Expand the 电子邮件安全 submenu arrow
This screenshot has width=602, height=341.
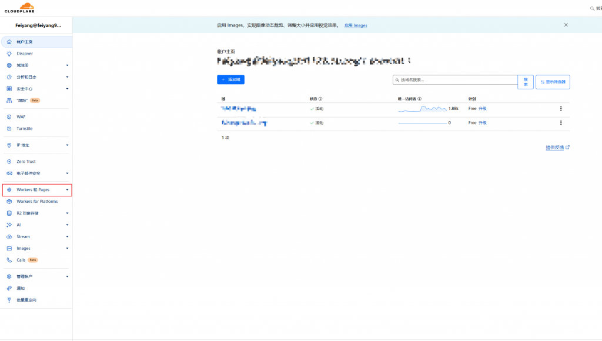click(x=67, y=173)
